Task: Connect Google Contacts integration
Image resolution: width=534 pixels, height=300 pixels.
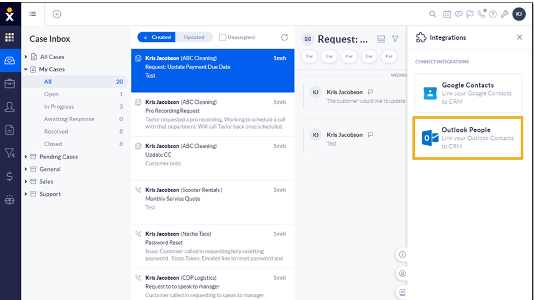Action: point(468,93)
